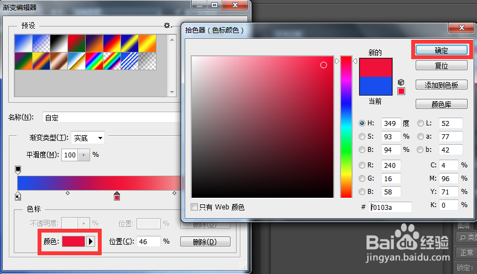This screenshot has height=274, width=477.
Task: Click 确定 in the color picker
Action: pyautogui.click(x=442, y=50)
